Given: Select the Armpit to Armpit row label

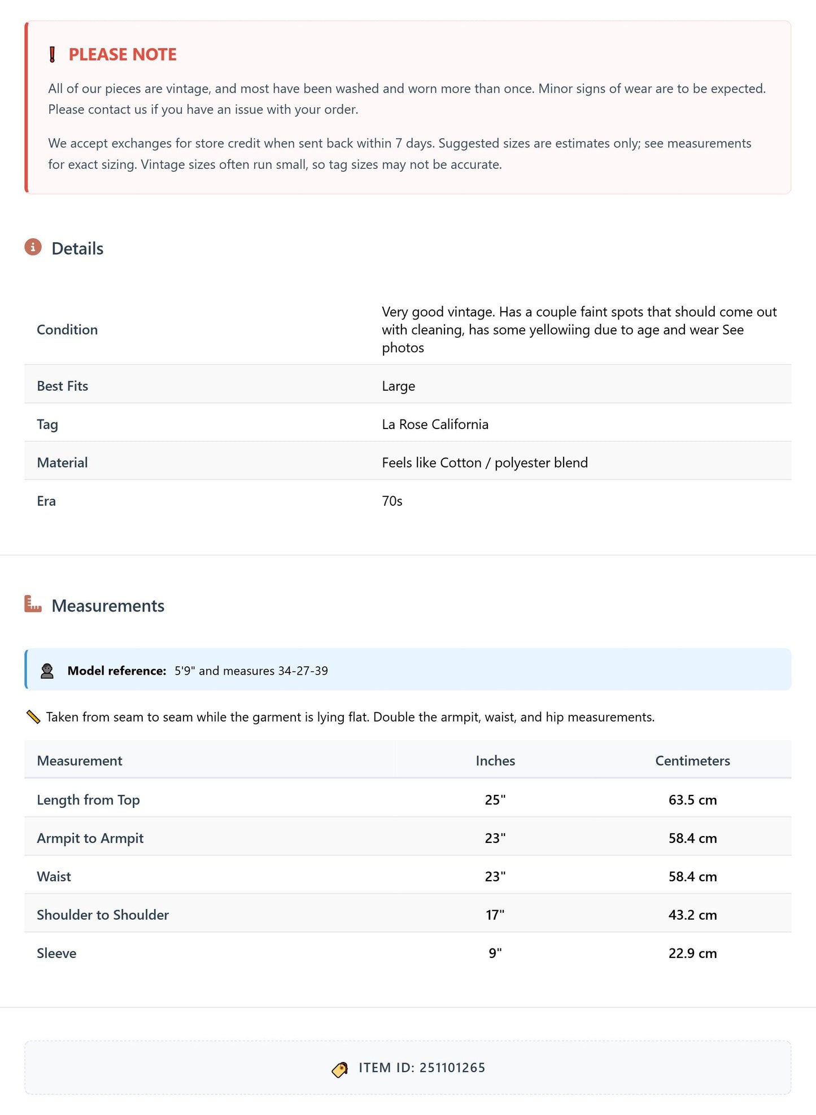Looking at the screenshot, I should click(90, 838).
